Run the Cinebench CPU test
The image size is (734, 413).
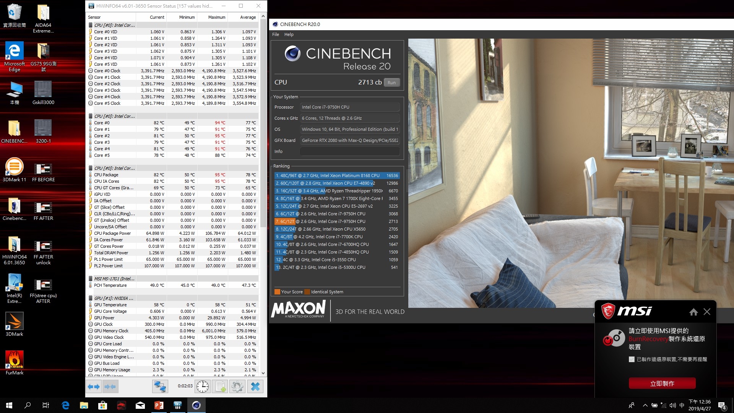pos(391,83)
